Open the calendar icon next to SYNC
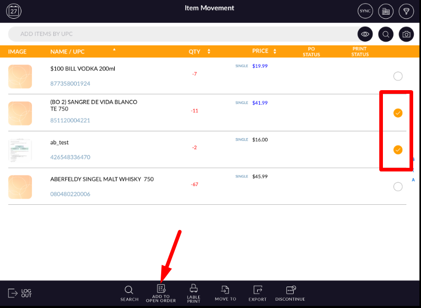The height and width of the screenshot is (308, 421). (x=386, y=11)
